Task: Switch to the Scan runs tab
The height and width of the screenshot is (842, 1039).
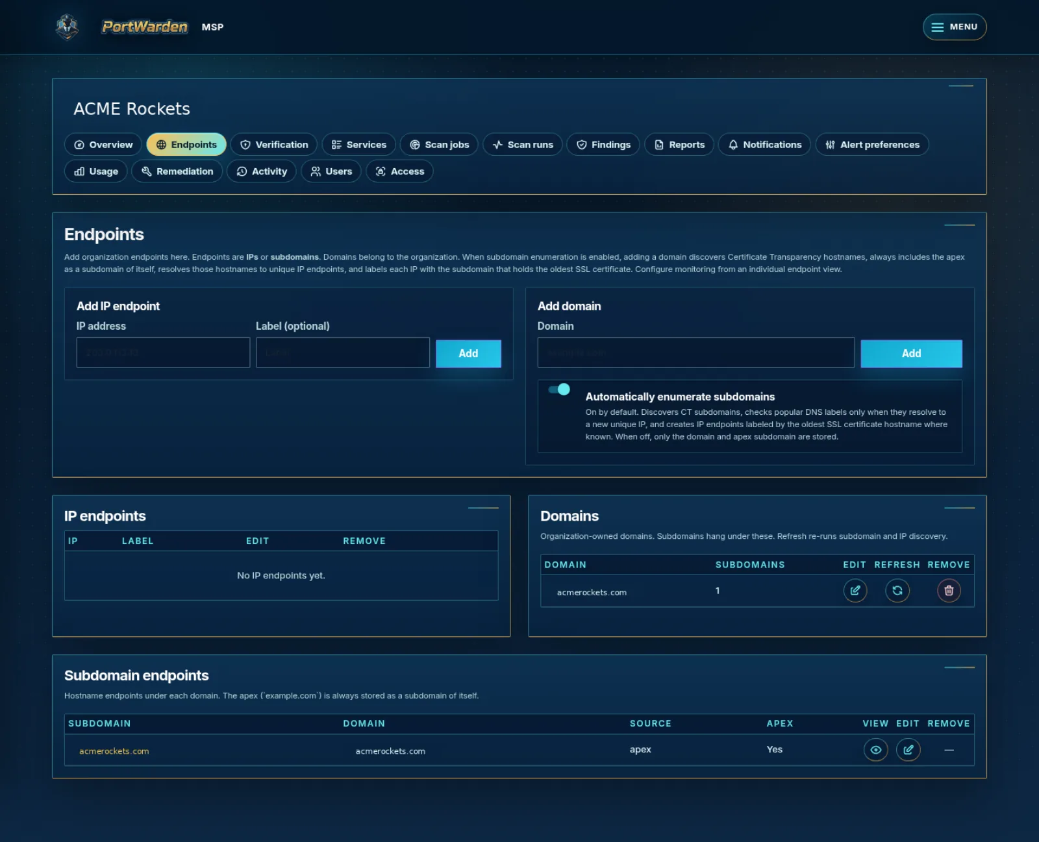Action: [523, 145]
